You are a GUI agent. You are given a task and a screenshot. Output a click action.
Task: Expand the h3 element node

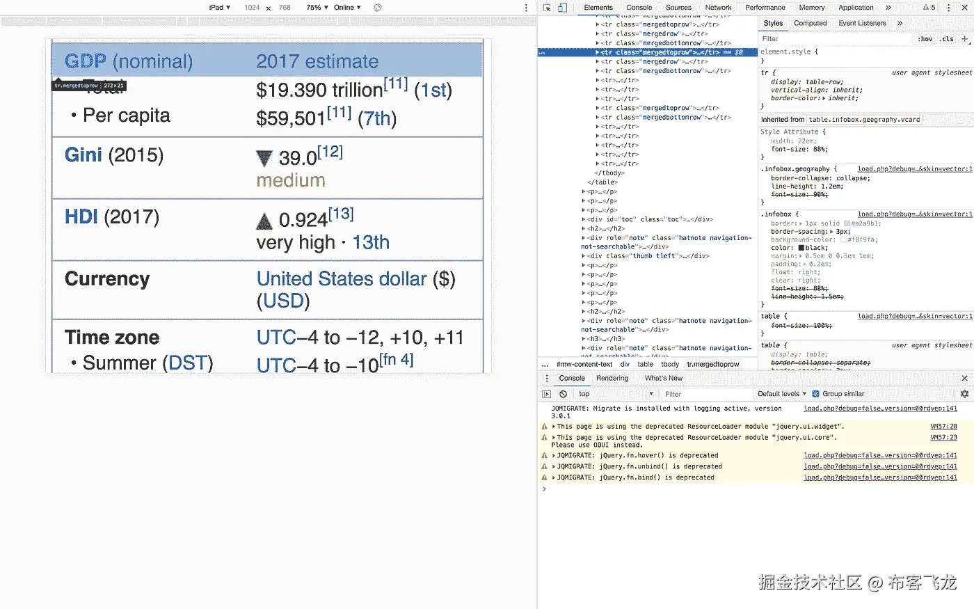[x=584, y=339]
